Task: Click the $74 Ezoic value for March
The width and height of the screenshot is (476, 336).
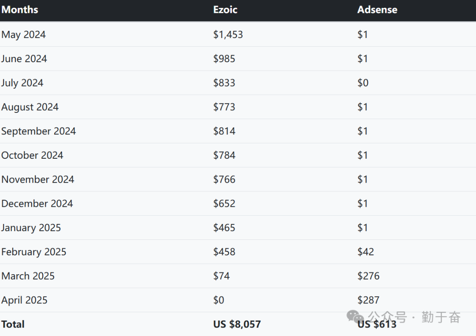Action: pos(222,276)
